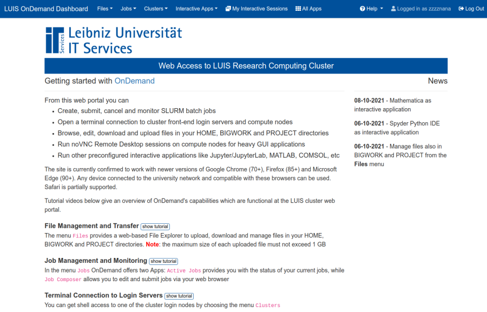Open the All Apps page
Screen dimensions: 487x312
pos(308,9)
